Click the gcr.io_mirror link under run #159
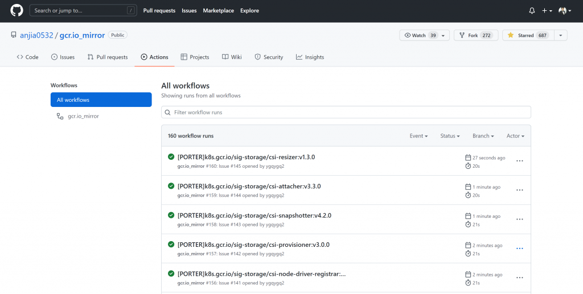The height and width of the screenshot is (294, 583). 191,195
